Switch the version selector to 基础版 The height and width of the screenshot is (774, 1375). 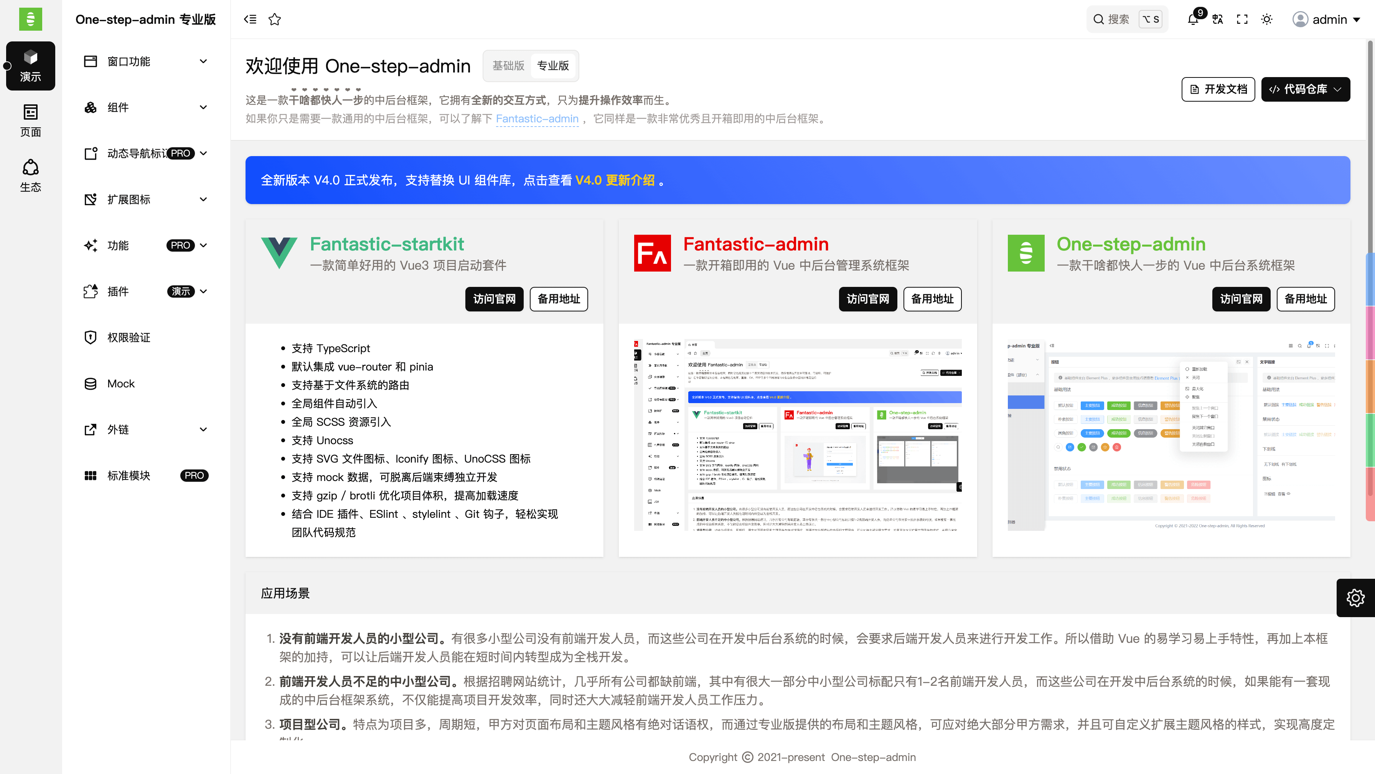coord(508,66)
